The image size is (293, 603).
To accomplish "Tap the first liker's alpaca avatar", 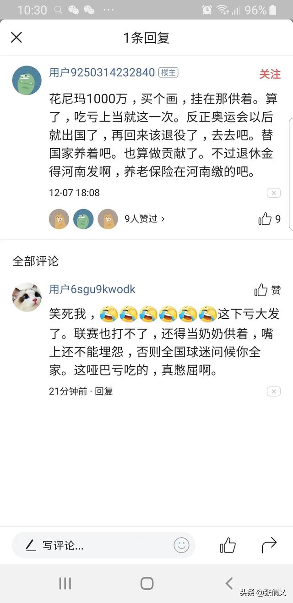I will point(59,219).
